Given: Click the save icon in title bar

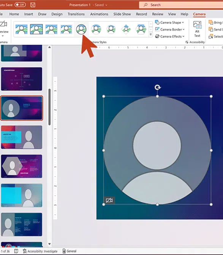Looking at the screenshot, I should (x=33, y=5).
